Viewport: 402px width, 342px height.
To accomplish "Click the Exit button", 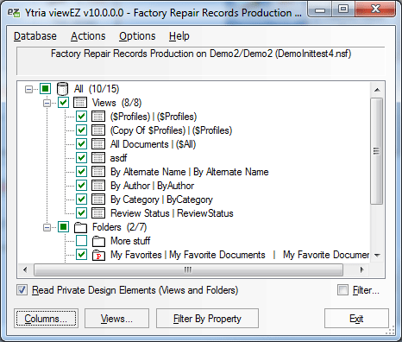I will 356,319.
